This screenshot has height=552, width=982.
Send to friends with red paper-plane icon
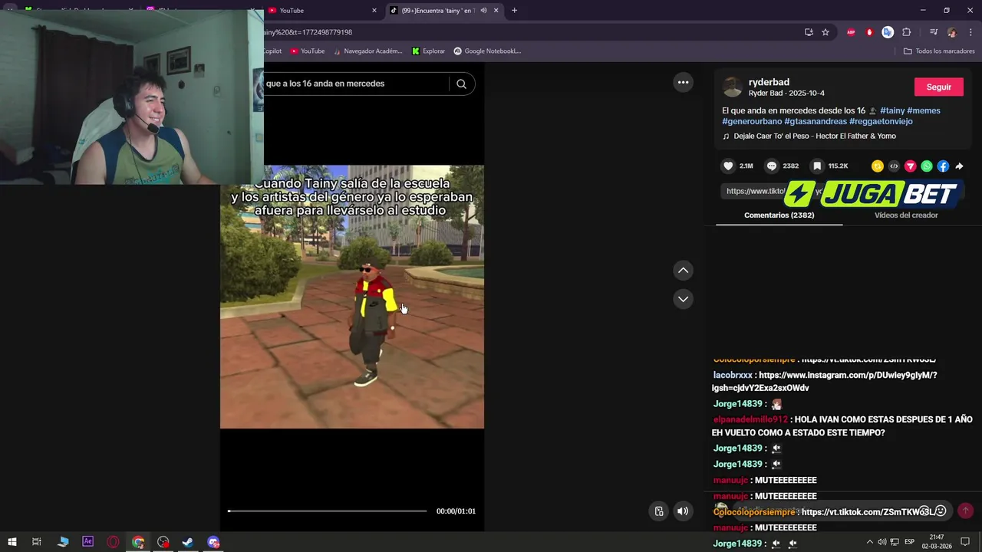coord(911,166)
